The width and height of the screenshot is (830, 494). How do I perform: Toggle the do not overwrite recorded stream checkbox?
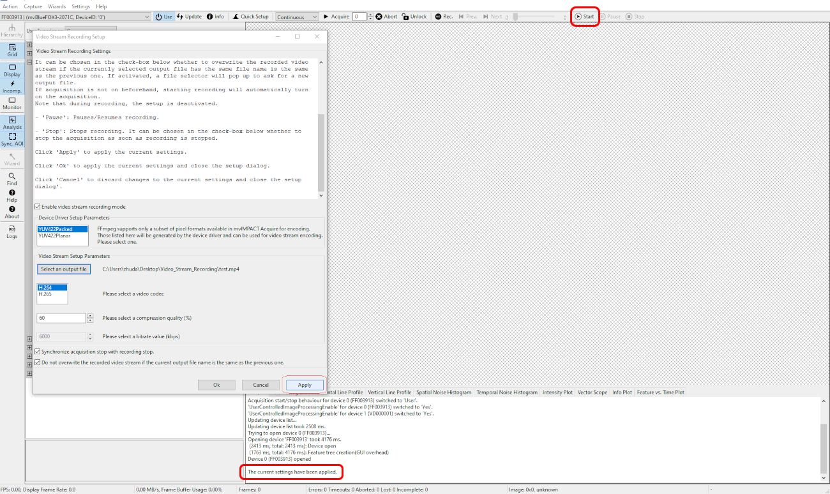pyautogui.click(x=38, y=362)
